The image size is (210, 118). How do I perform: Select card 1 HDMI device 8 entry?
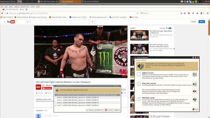point(87,103)
